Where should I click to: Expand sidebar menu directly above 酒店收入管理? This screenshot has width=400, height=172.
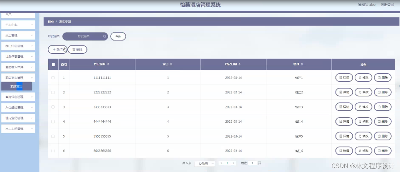(18, 56)
